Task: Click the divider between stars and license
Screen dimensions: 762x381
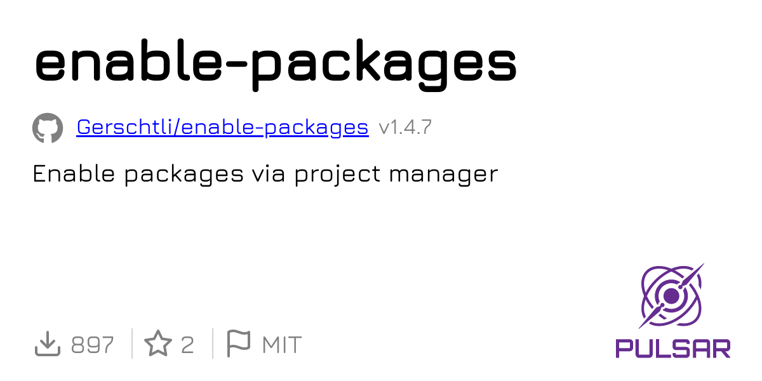Action: pyautogui.click(x=212, y=344)
